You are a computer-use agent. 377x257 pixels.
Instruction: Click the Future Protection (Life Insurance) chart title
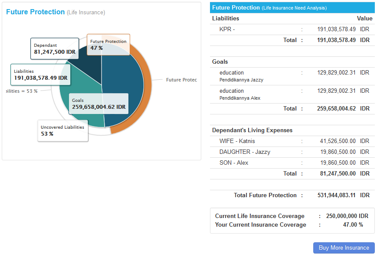pyautogui.click(x=56, y=12)
